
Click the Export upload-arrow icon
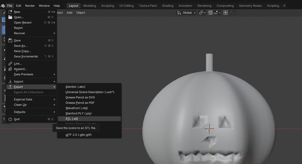tap(10, 87)
